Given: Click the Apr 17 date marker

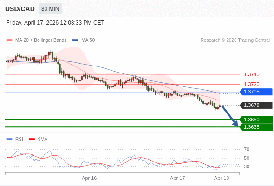Looking at the screenshot, I should 177,178.
